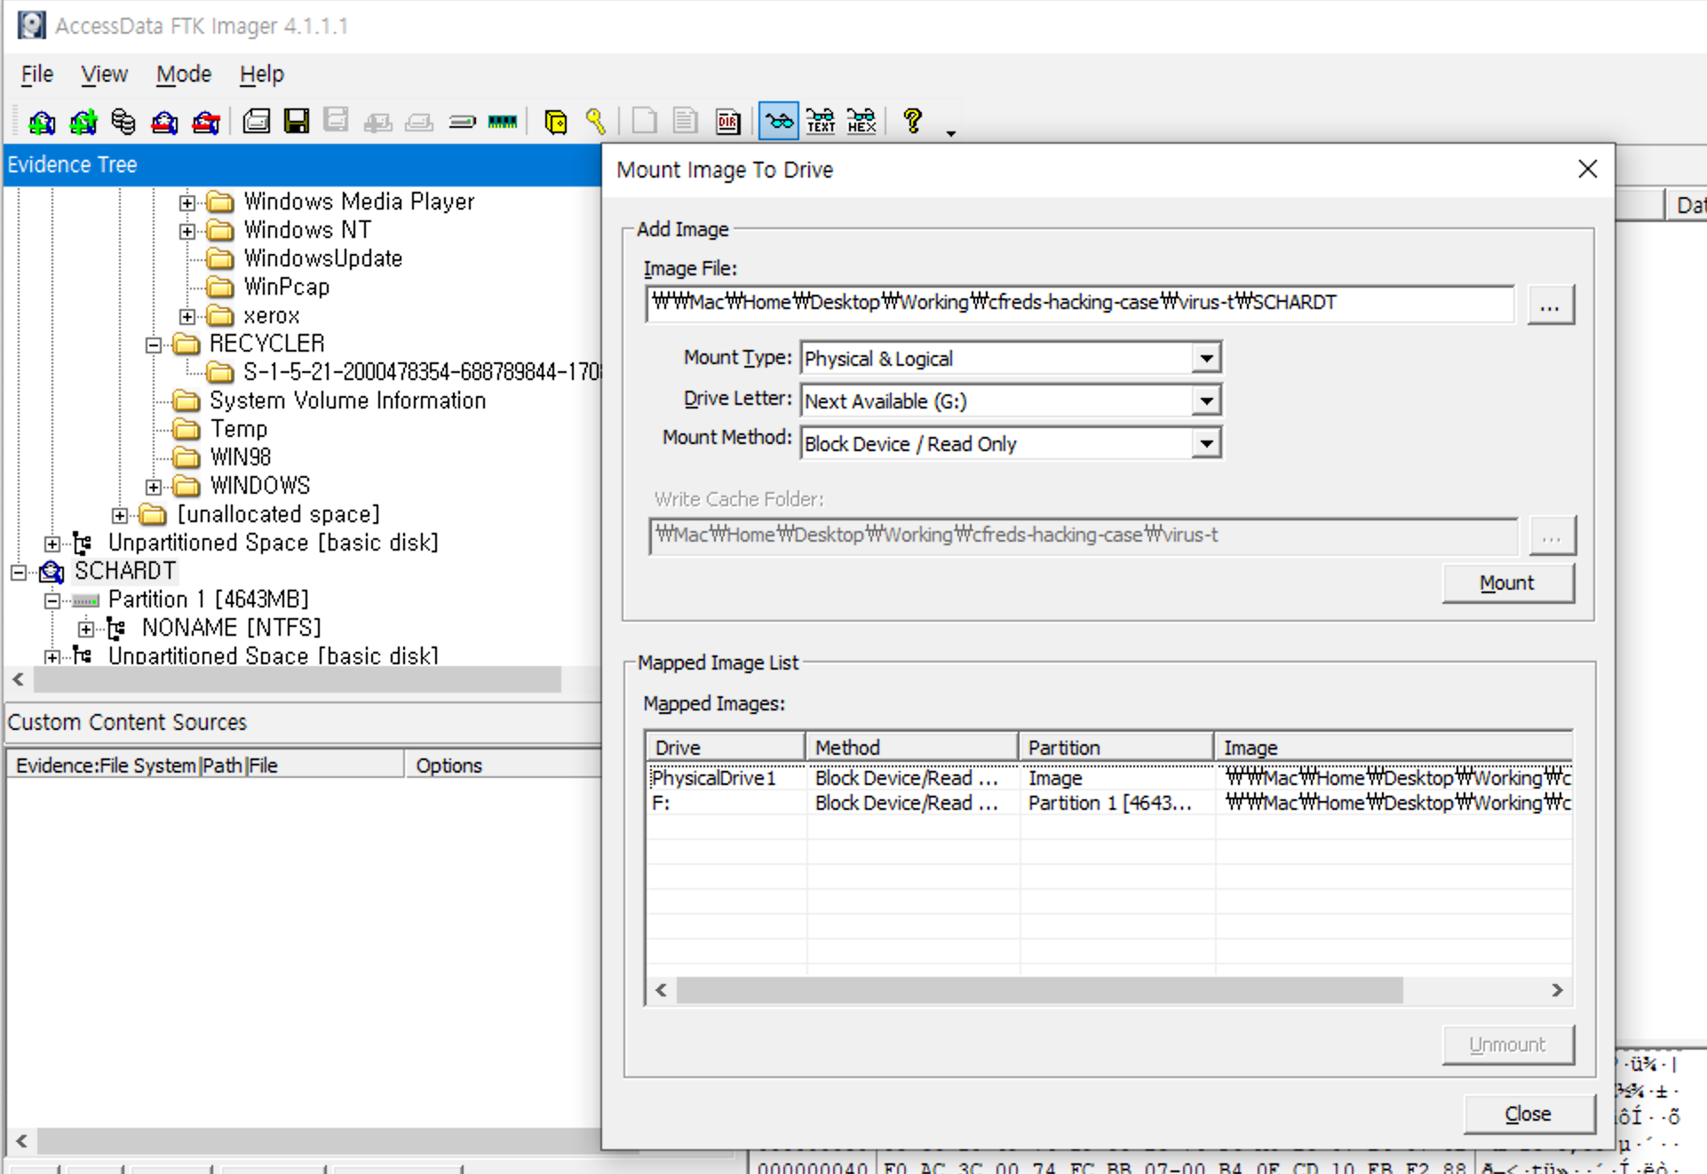
Task: Open the File menu
Action: 37,75
